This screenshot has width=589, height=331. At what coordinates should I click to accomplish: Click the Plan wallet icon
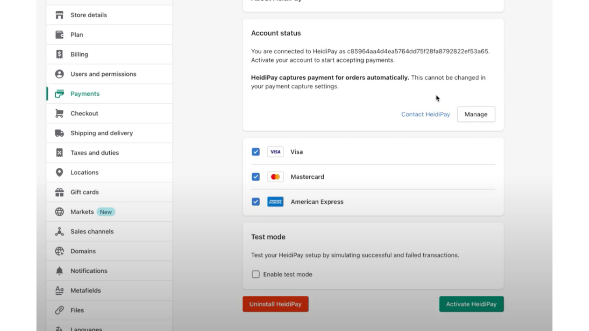pyautogui.click(x=59, y=35)
